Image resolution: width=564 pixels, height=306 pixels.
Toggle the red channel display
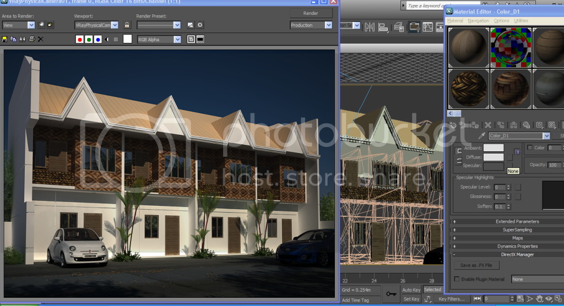tap(80, 39)
